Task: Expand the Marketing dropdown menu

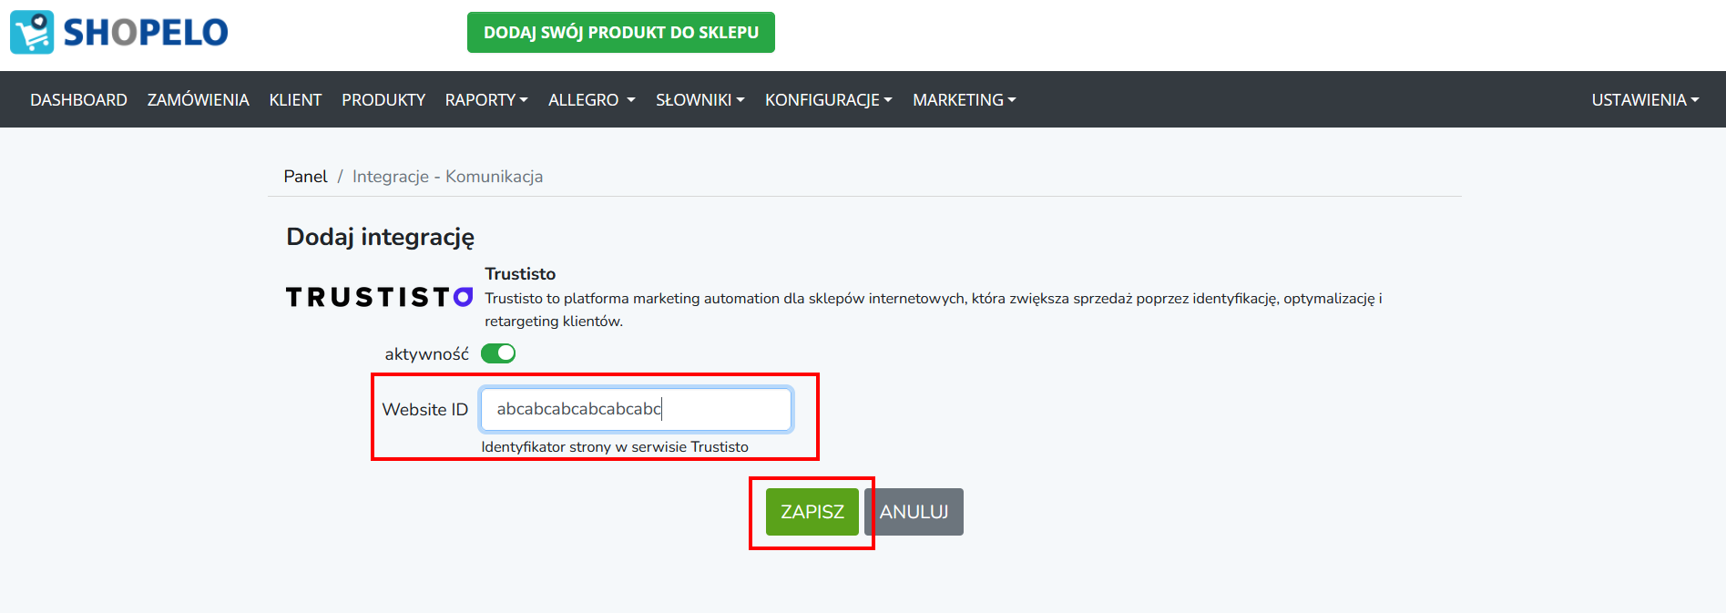Action: [x=964, y=100]
